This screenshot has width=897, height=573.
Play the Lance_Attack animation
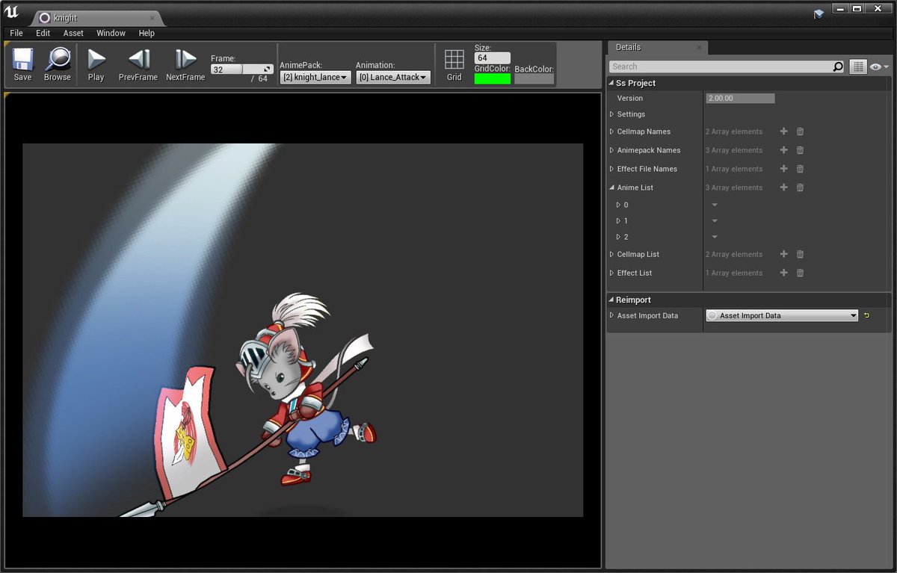point(96,65)
